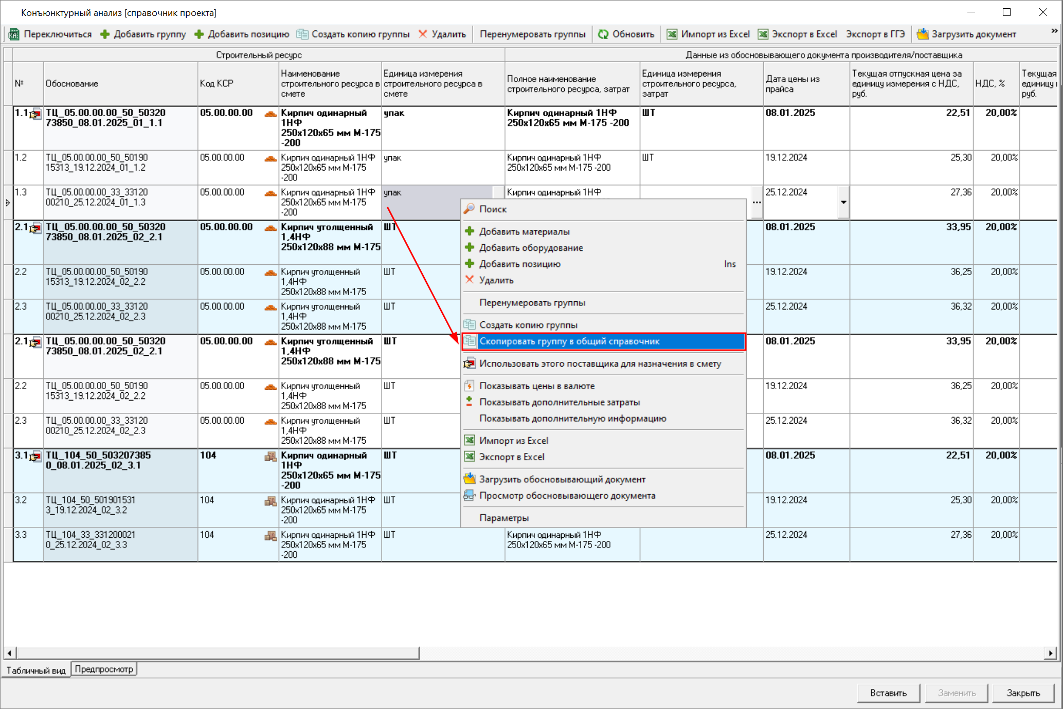Choose Загрузить обосновывающий документ
1063x709 pixels.
[x=603, y=480]
